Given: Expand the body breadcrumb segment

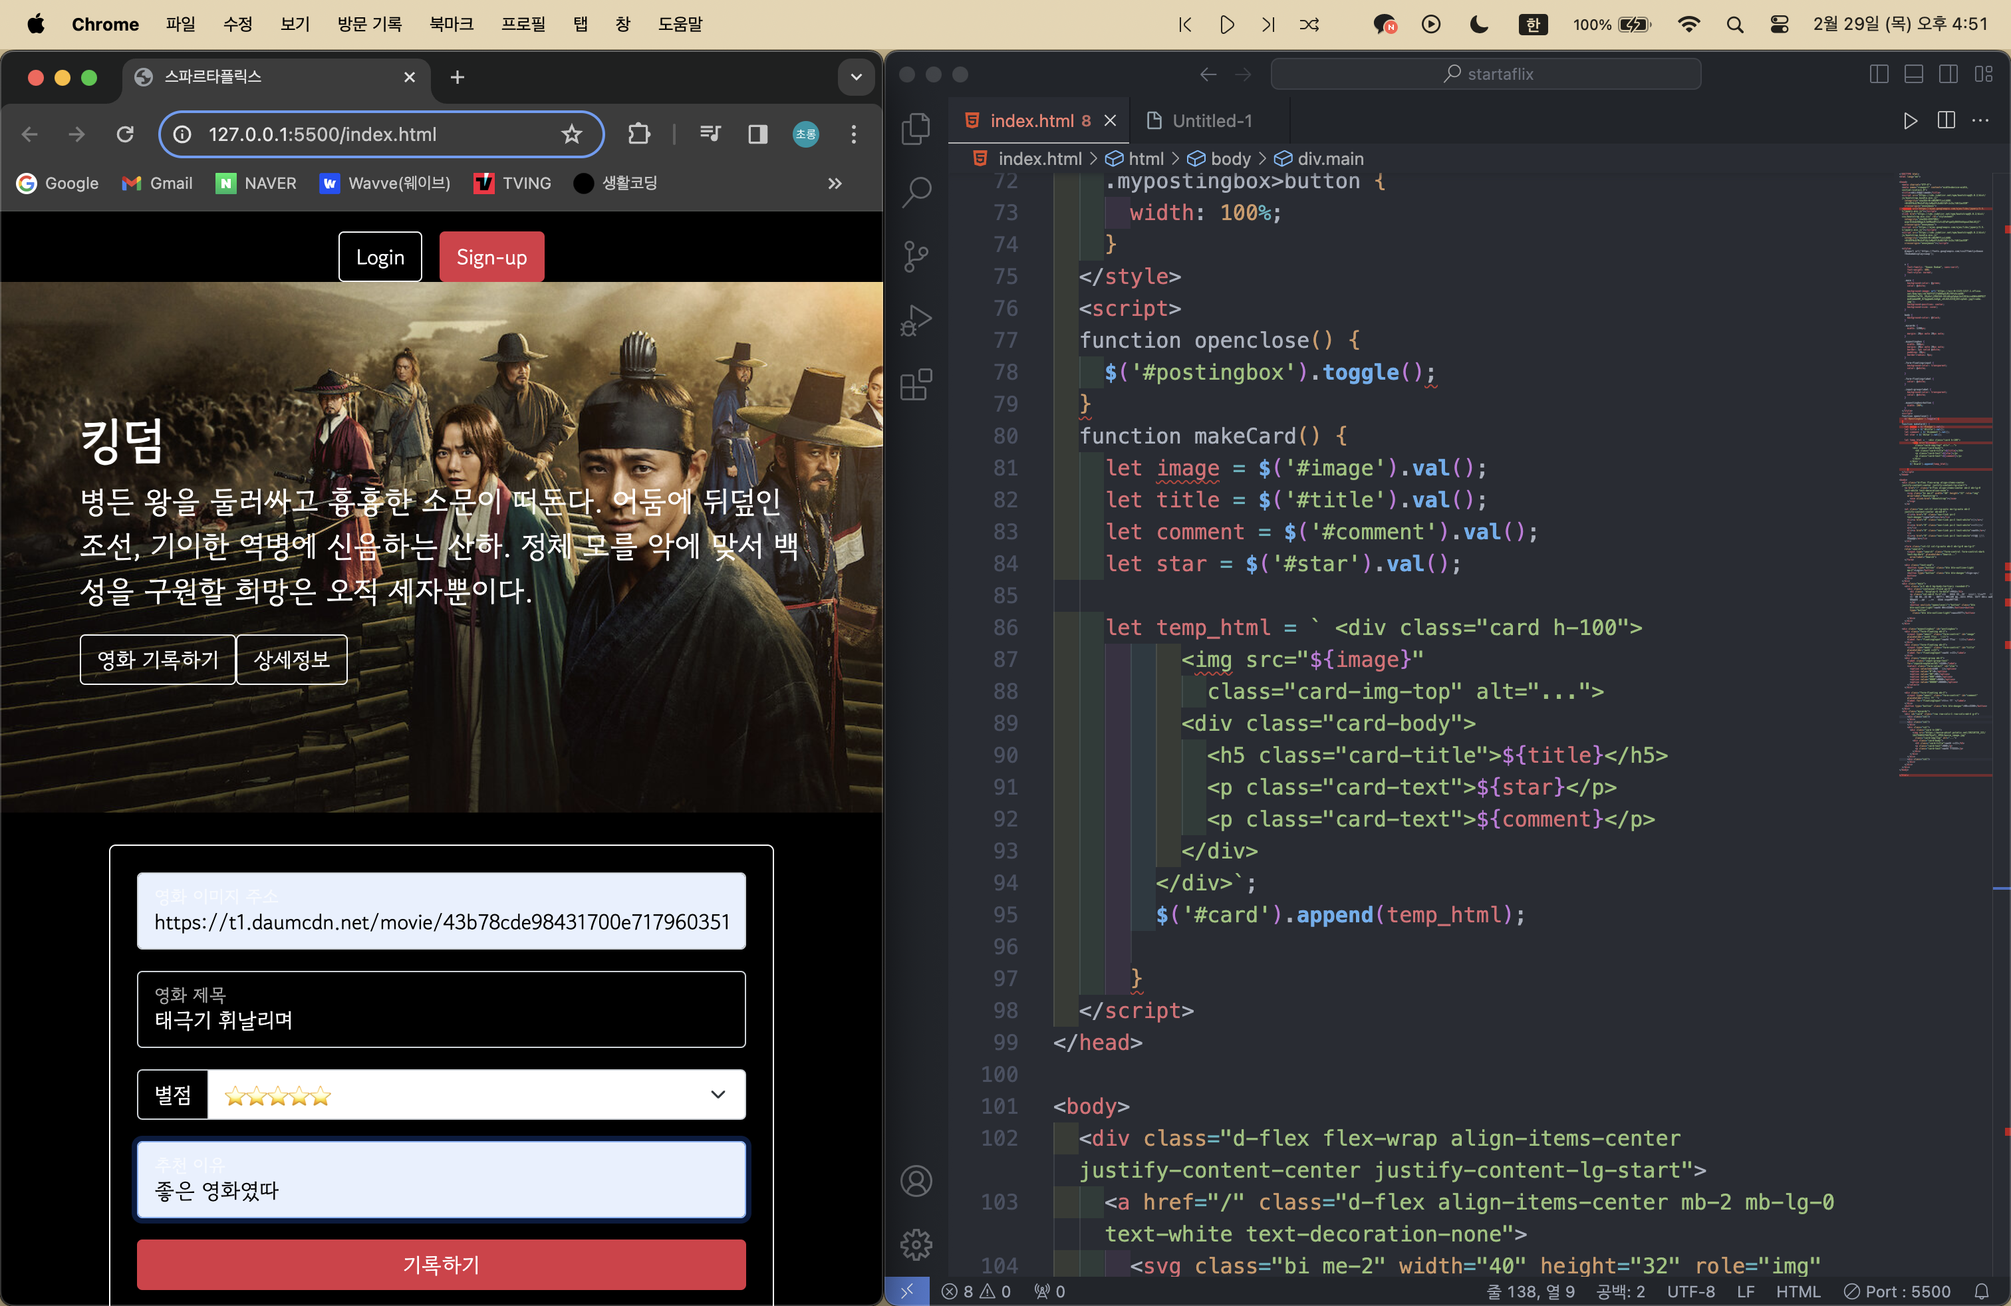Looking at the screenshot, I should [1219, 159].
